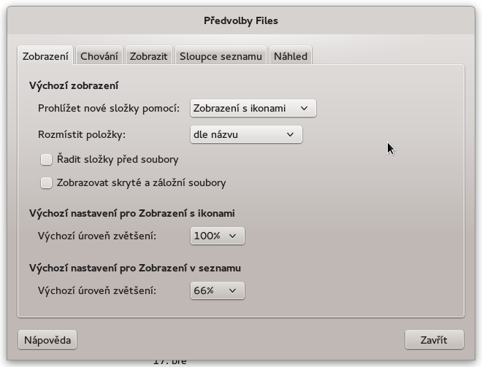Toggle Zobrazovat skryté a záložní soubory checkbox
This screenshot has height=367, width=482.
46,182
